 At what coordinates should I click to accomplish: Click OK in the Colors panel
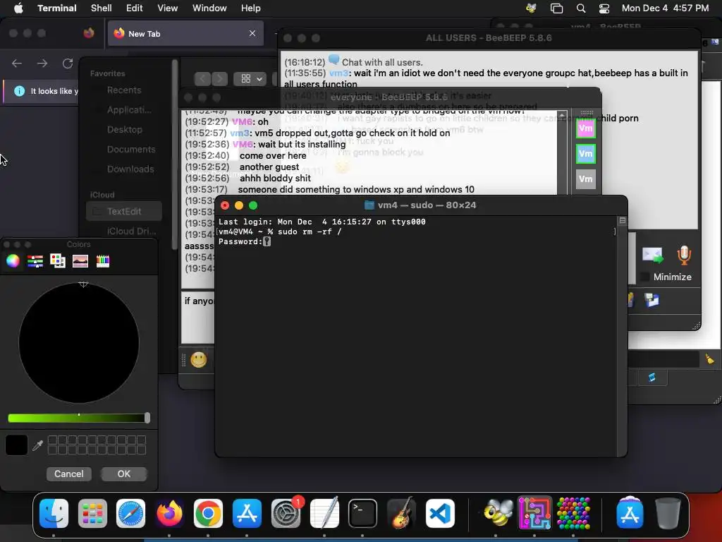click(x=124, y=474)
